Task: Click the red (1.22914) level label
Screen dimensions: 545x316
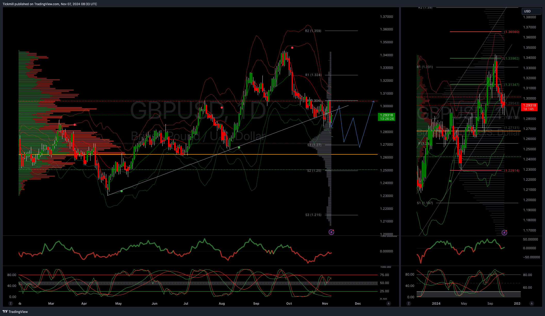Action: [512, 171]
